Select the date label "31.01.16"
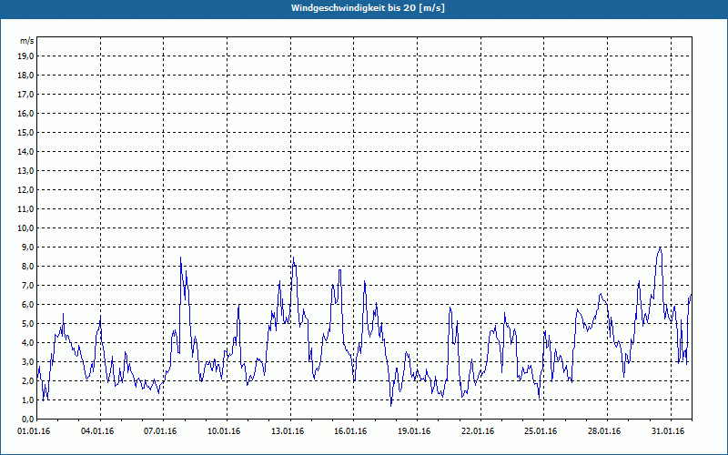 (x=668, y=431)
